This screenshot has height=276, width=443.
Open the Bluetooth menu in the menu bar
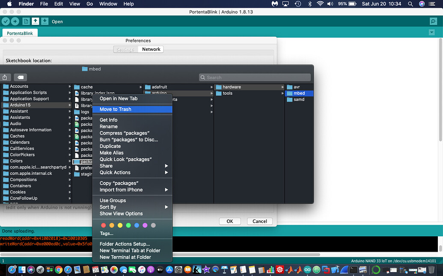(x=309, y=4)
